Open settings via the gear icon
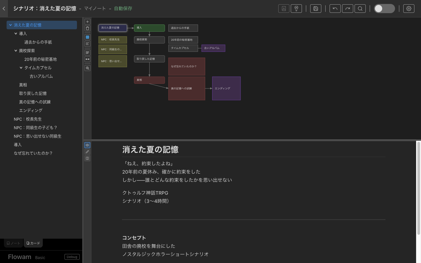 (409, 8)
